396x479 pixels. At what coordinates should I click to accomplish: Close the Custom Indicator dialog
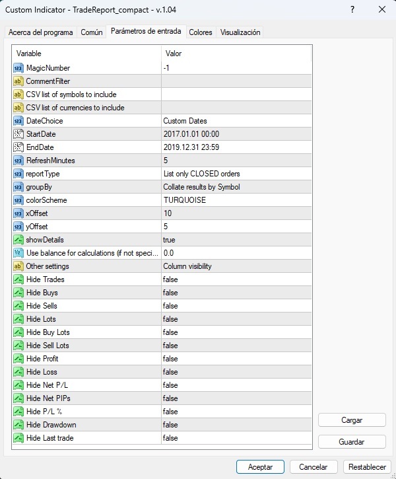coord(382,10)
